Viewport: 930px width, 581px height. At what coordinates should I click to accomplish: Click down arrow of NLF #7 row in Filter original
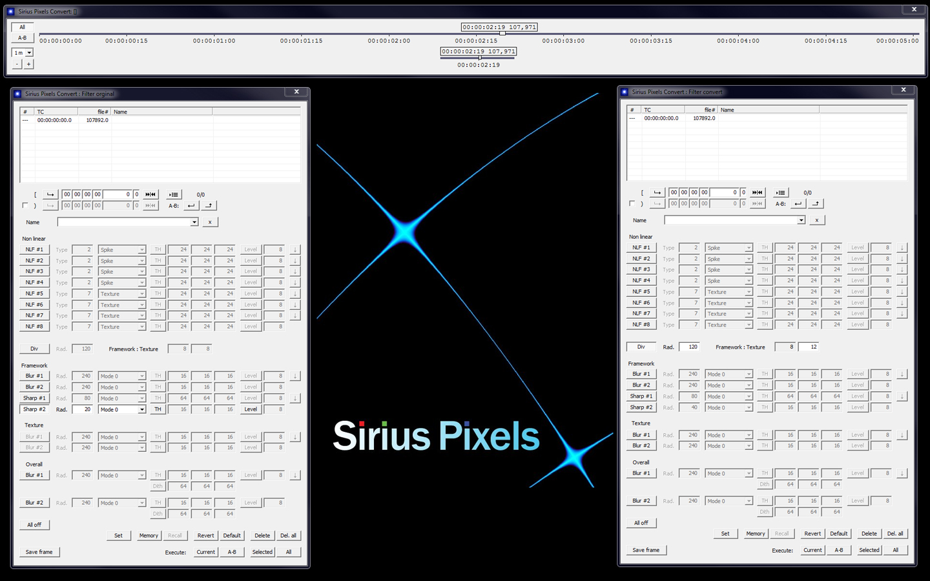(295, 316)
